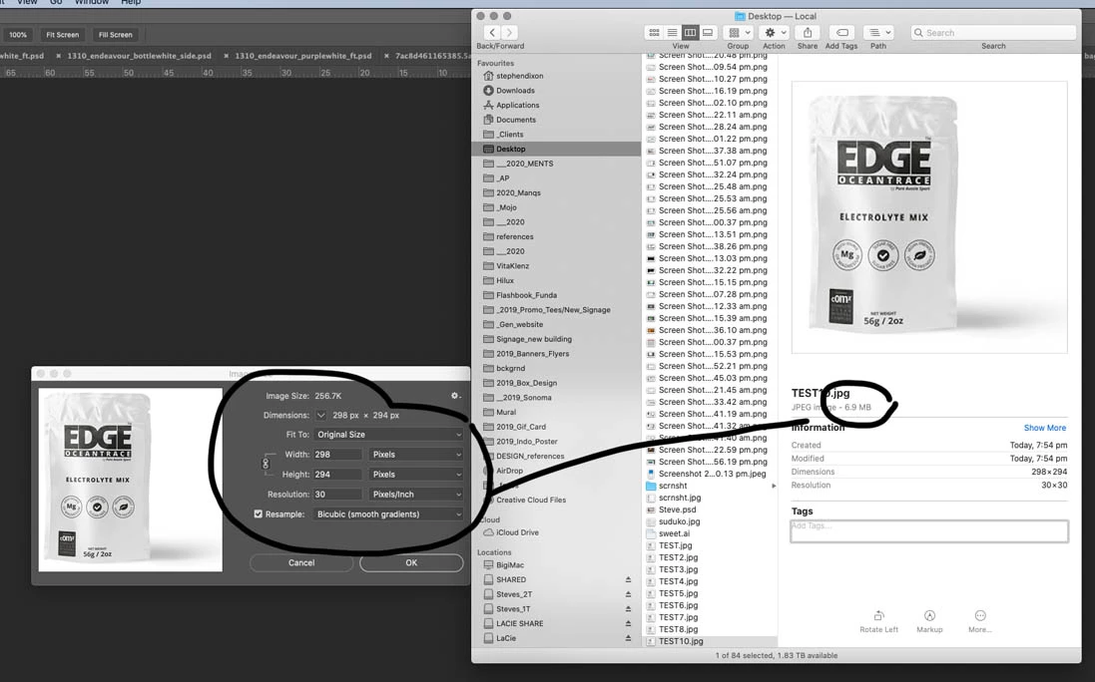The width and height of the screenshot is (1095, 682).
Task: Open the Path dropdown in Finder toolbar
Action: [x=878, y=33]
